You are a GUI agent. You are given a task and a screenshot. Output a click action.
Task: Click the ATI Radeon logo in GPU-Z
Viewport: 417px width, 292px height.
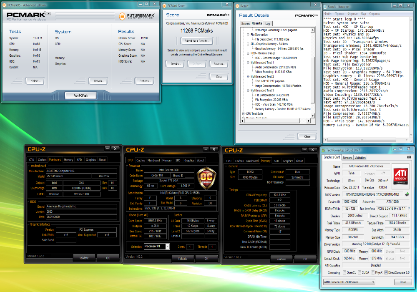point(400,176)
